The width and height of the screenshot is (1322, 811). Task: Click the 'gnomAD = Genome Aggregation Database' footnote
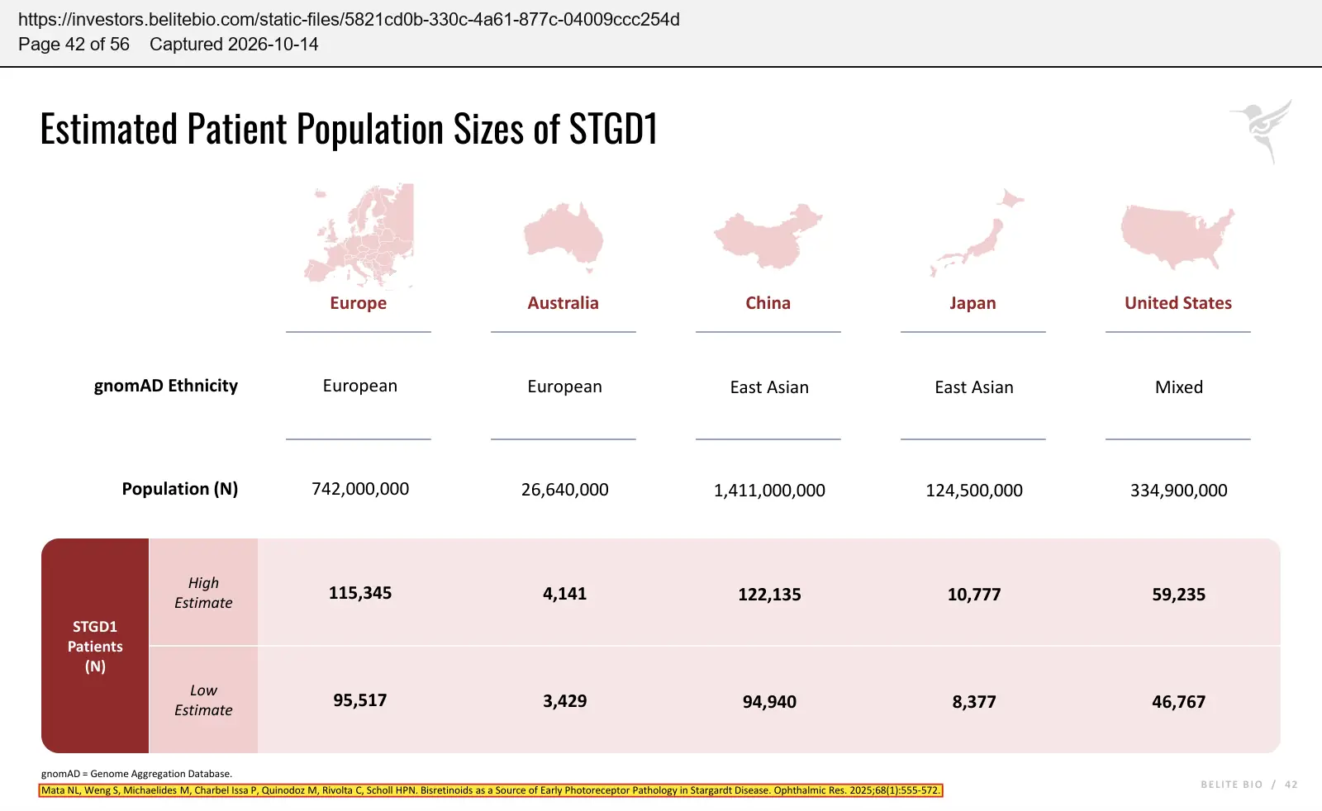(x=136, y=774)
